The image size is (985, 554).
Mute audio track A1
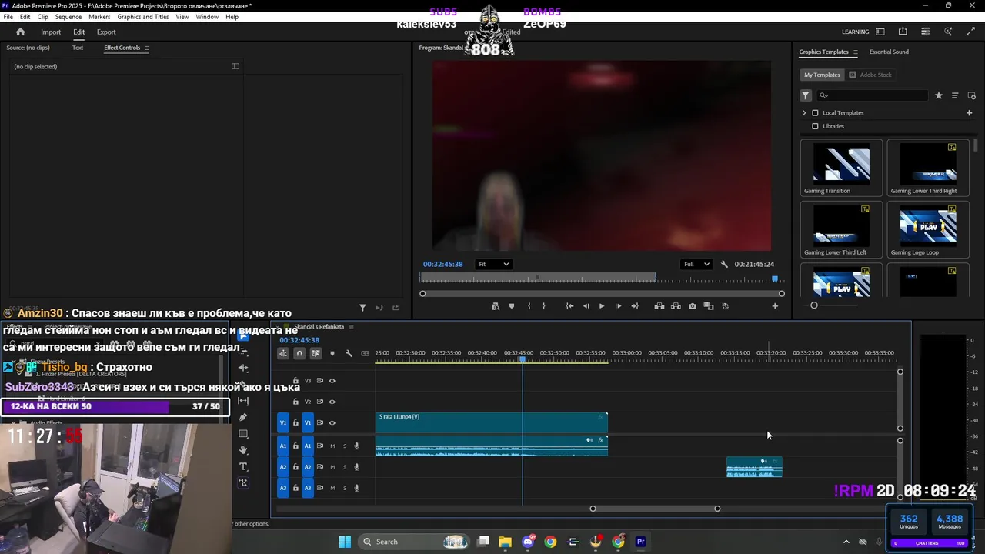tap(332, 446)
